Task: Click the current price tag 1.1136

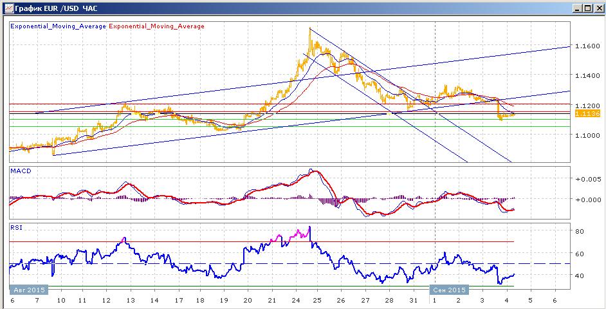Action: [x=587, y=113]
